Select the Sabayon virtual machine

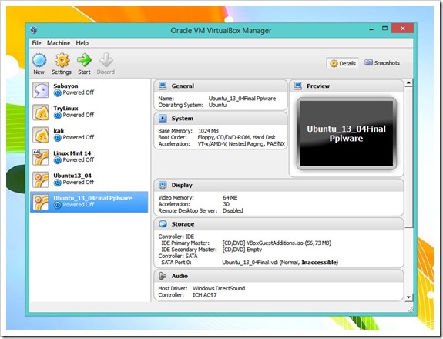89,90
